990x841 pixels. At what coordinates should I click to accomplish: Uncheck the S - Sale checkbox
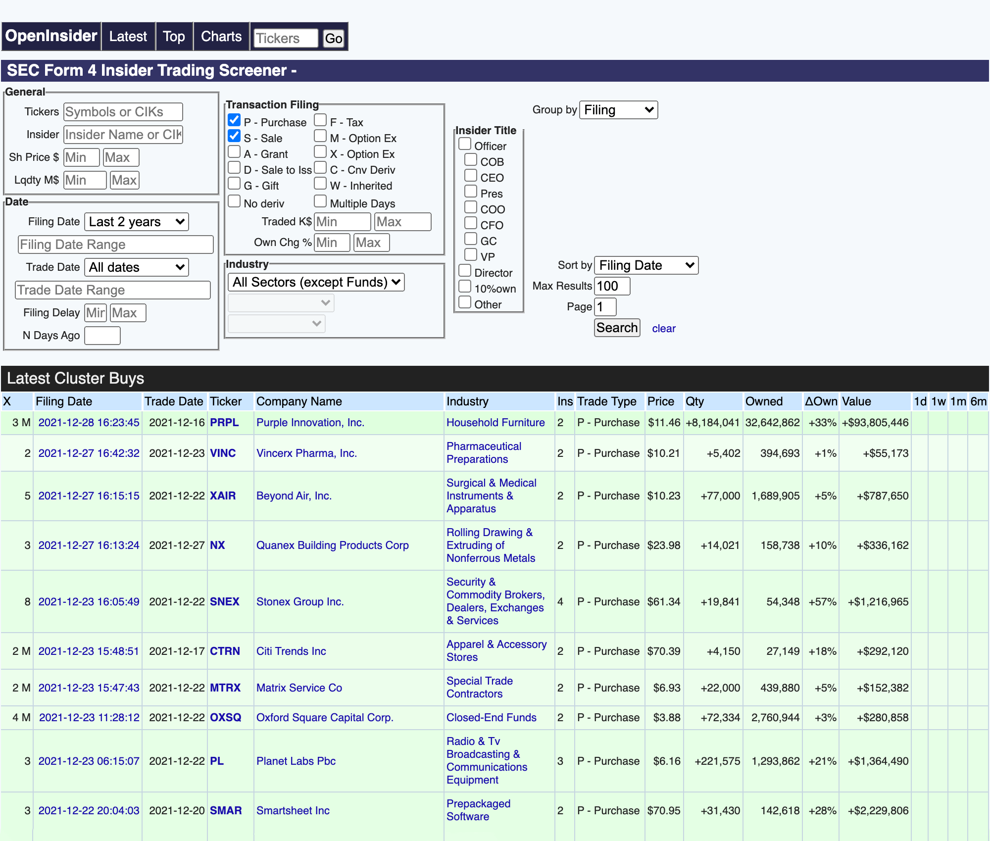234,136
